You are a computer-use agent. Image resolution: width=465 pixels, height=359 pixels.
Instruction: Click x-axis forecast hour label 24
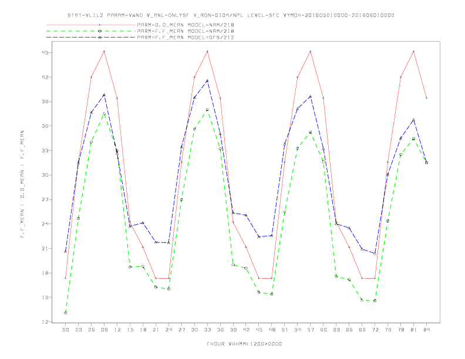point(169,330)
